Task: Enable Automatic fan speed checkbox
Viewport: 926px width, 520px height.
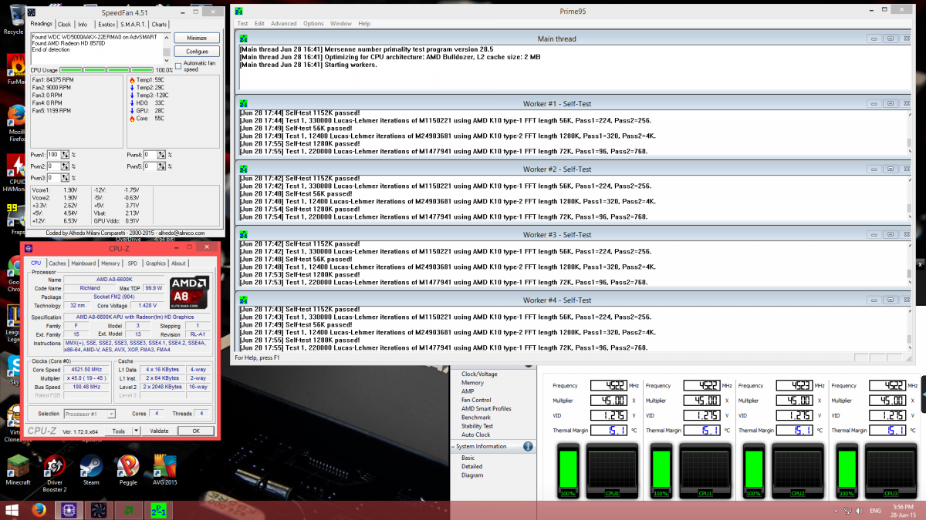Action: pyautogui.click(x=178, y=66)
